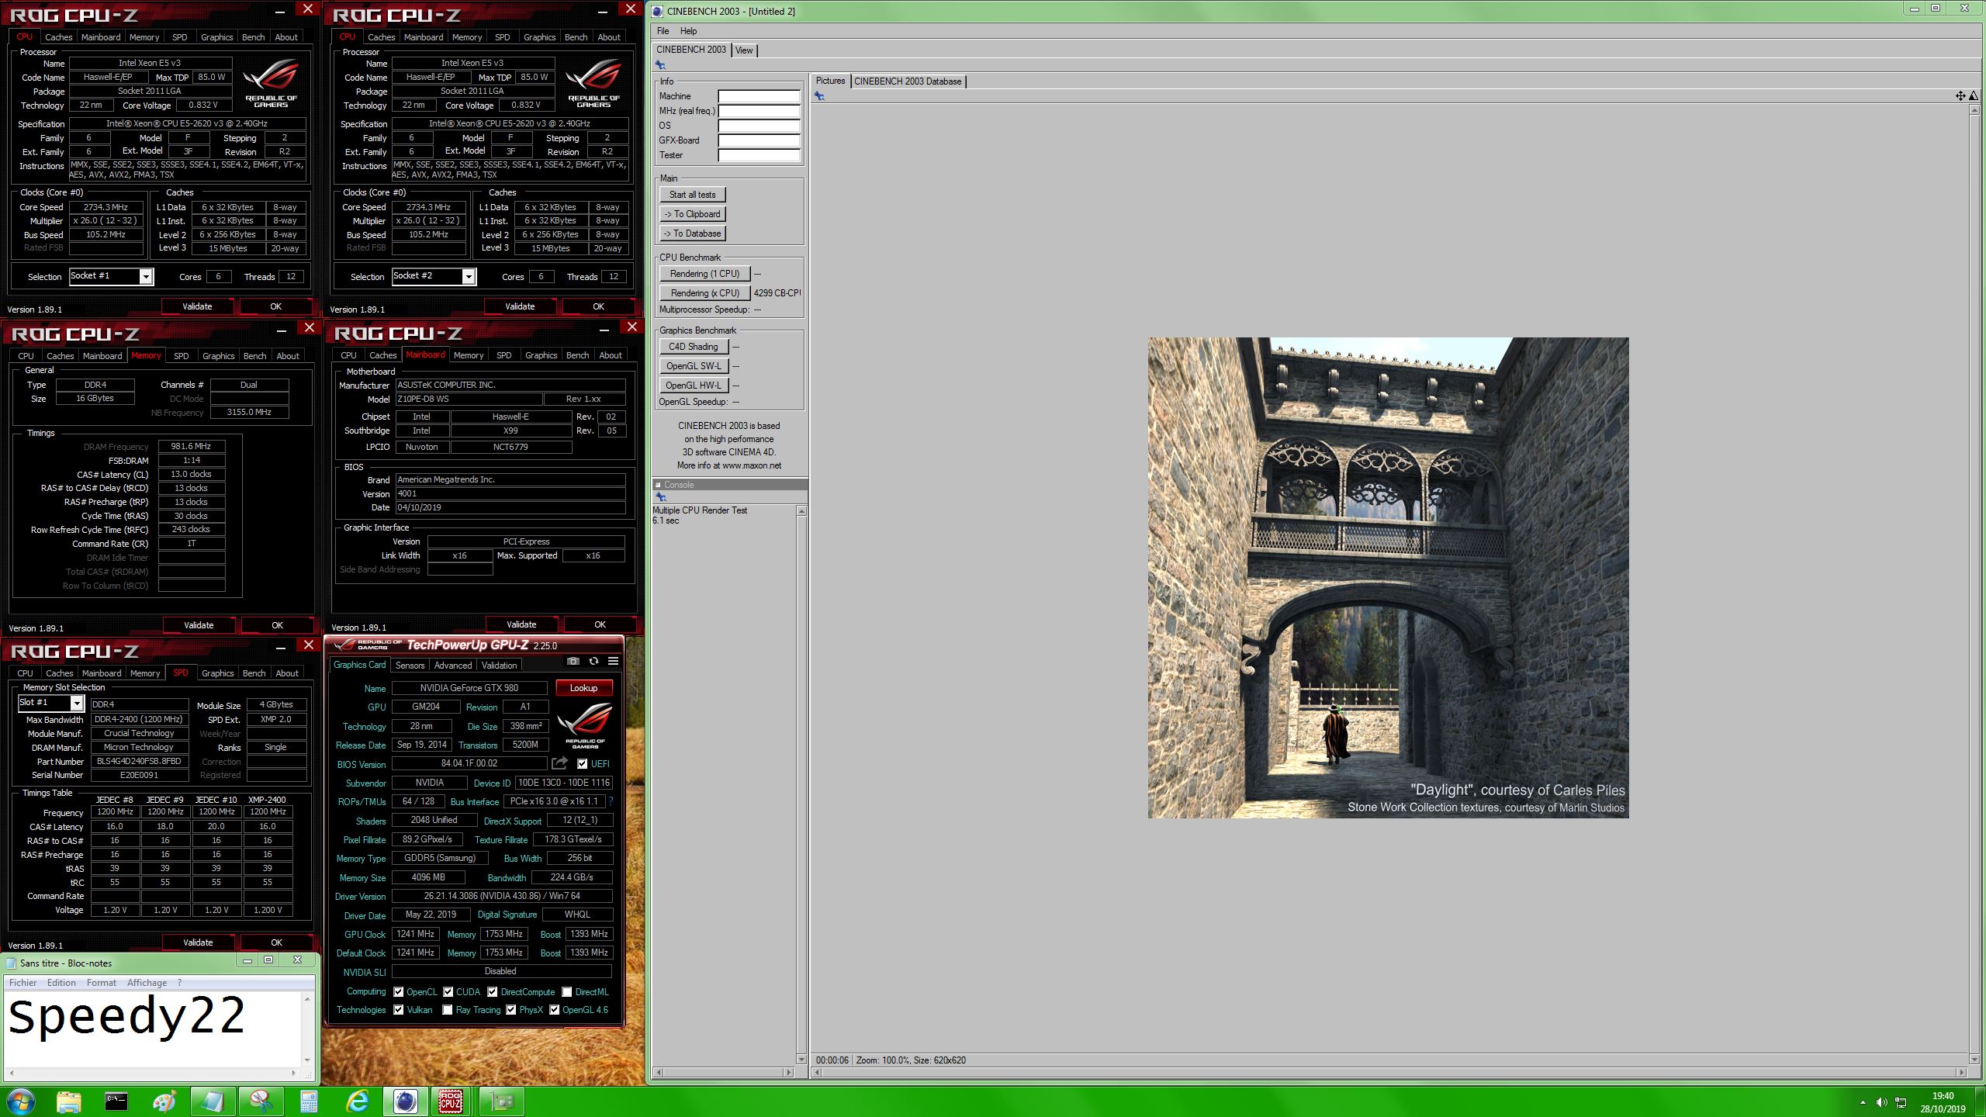
Task: Open Calculator from the taskbar
Action: pyautogui.click(x=309, y=1101)
